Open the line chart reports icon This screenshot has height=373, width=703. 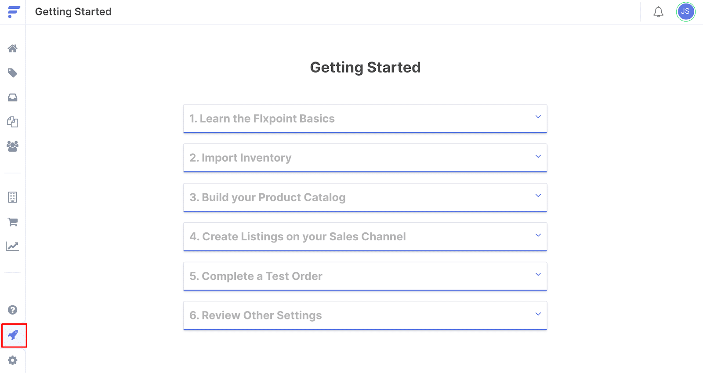click(13, 246)
